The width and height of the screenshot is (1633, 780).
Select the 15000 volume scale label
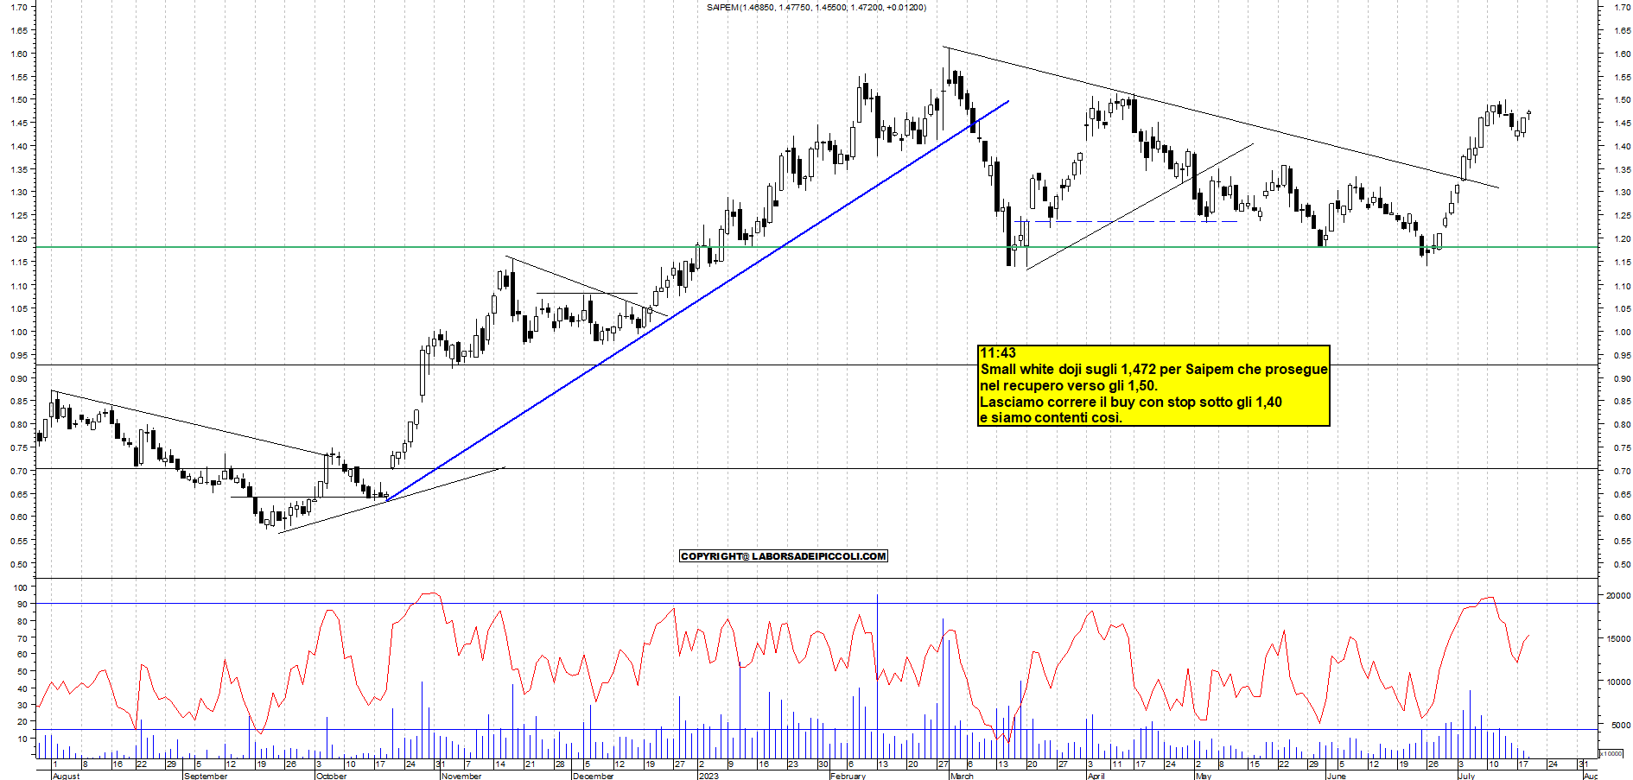click(1618, 639)
